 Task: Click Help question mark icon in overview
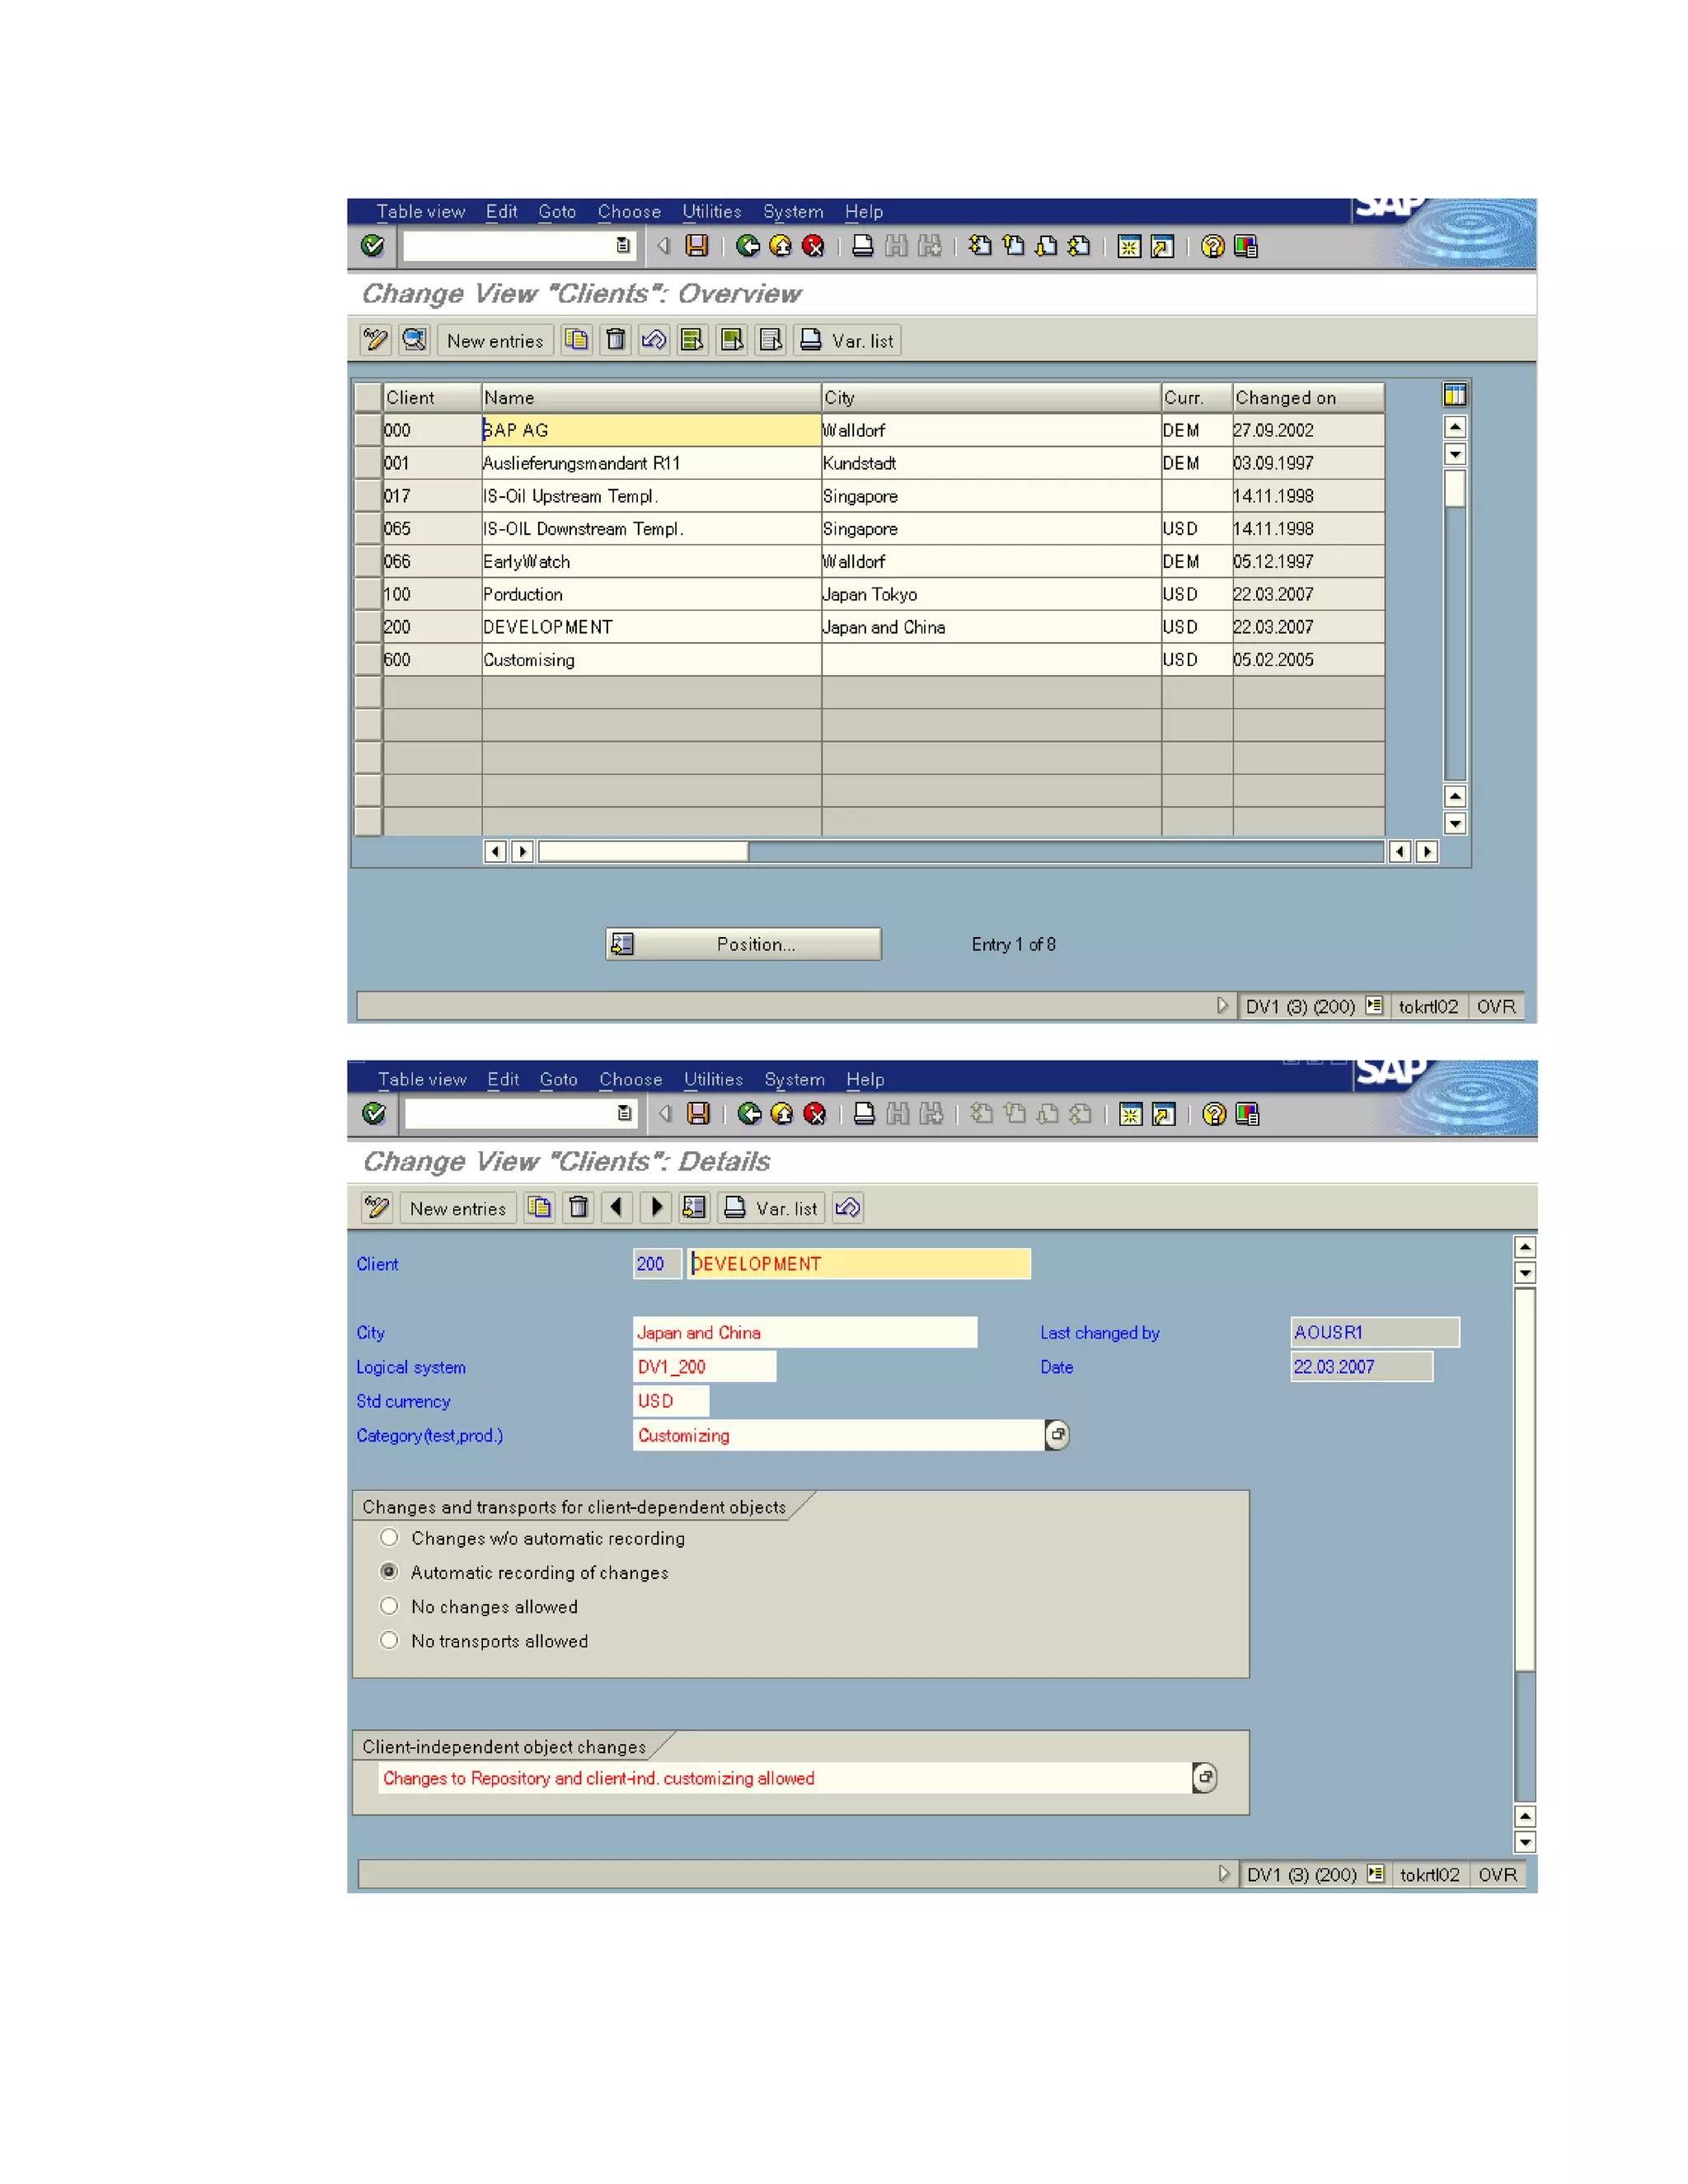[1212, 246]
